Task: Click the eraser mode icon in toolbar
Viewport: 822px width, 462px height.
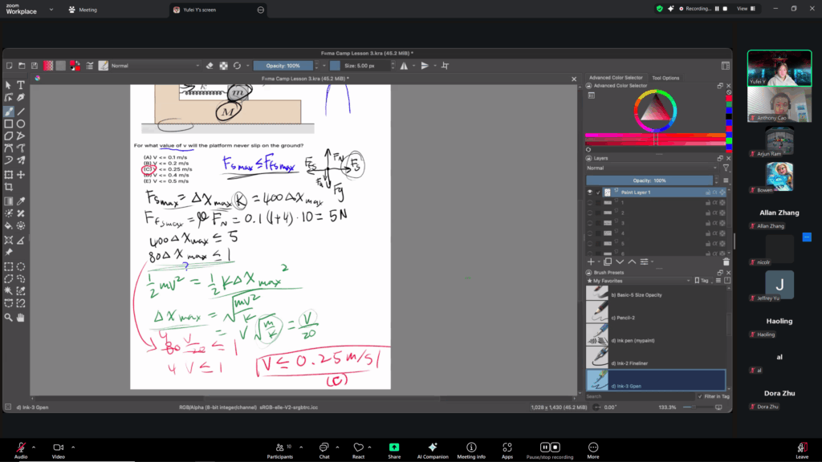Action: click(x=210, y=66)
